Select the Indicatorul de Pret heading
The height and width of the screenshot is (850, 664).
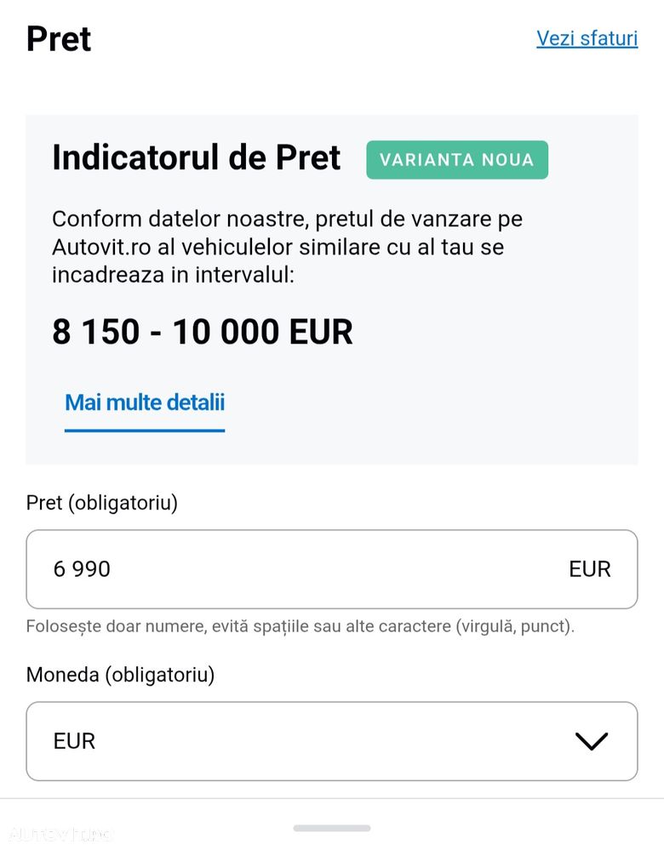coord(197,157)
